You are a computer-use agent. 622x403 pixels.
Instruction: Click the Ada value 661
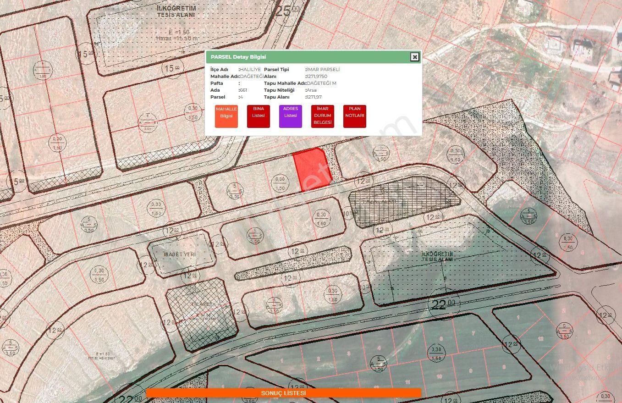[x=243, y=90]
